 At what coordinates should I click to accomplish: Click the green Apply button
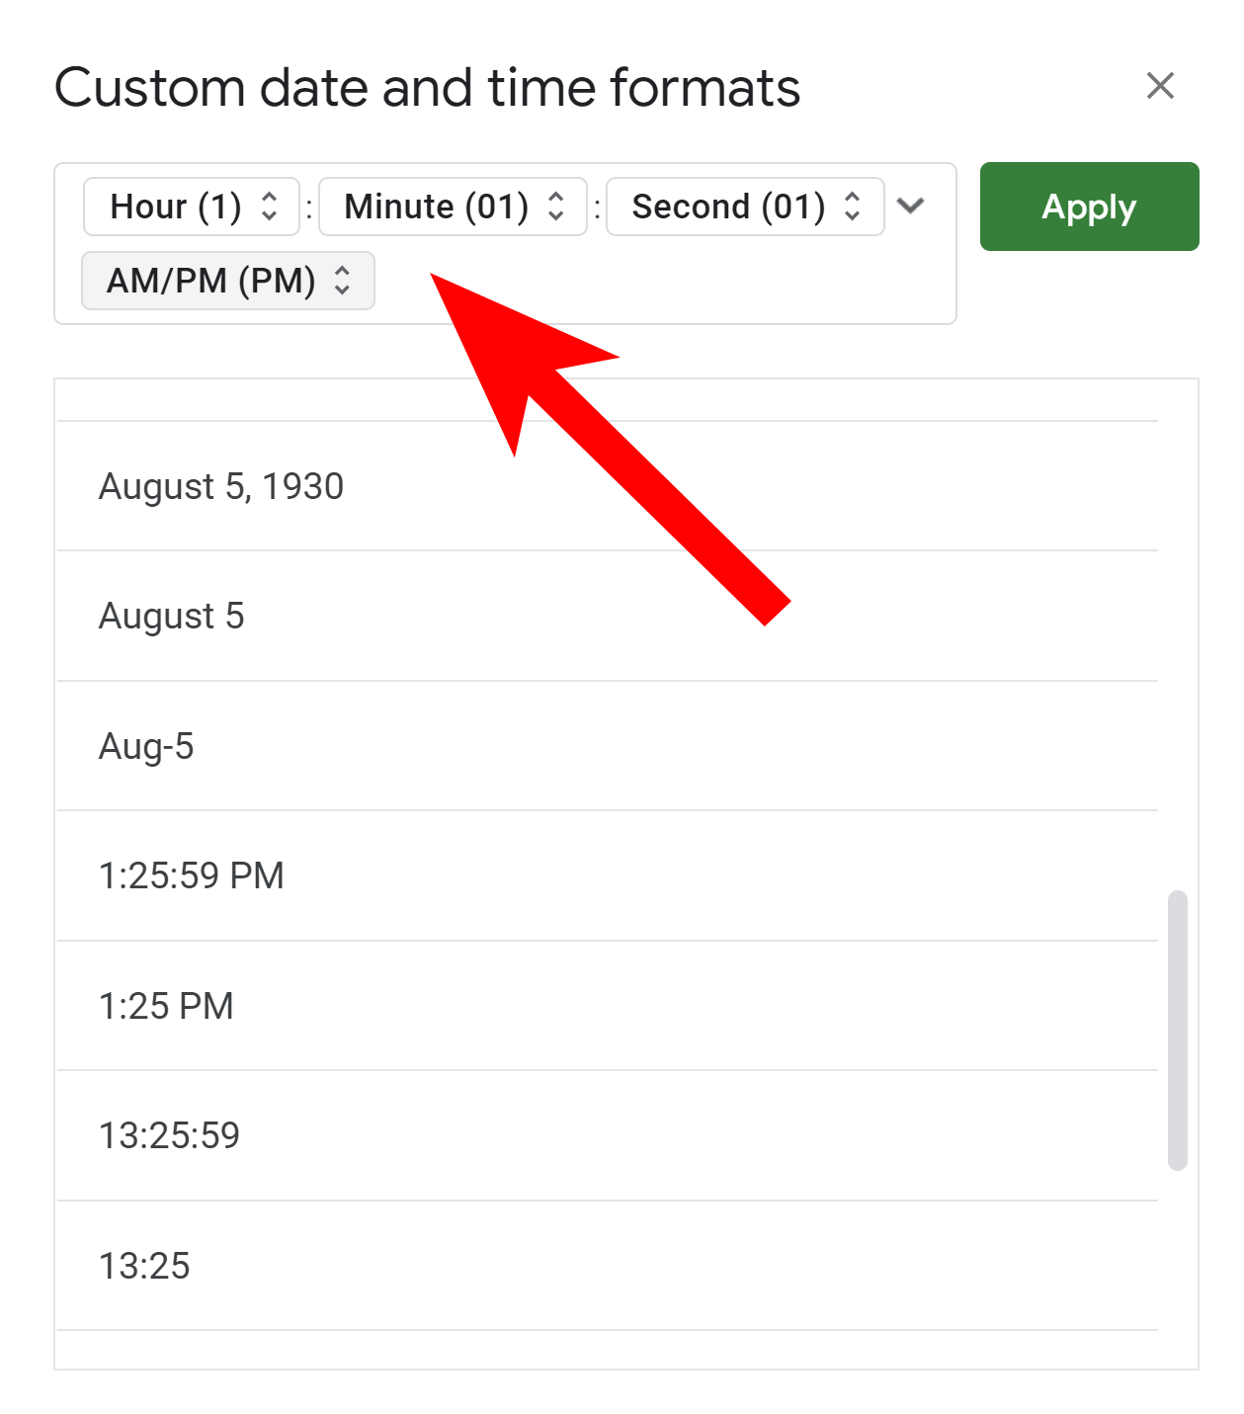(x=1088, y=207)
